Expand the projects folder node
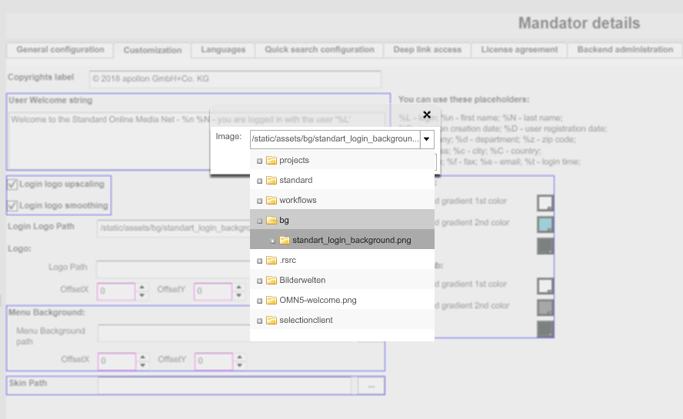 pos(260,161)
